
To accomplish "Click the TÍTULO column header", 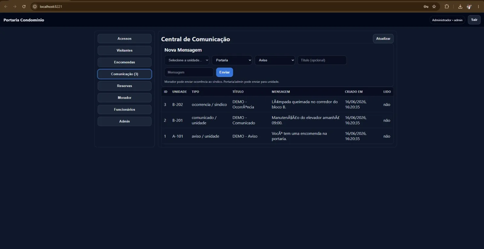I will click(238, 92).
